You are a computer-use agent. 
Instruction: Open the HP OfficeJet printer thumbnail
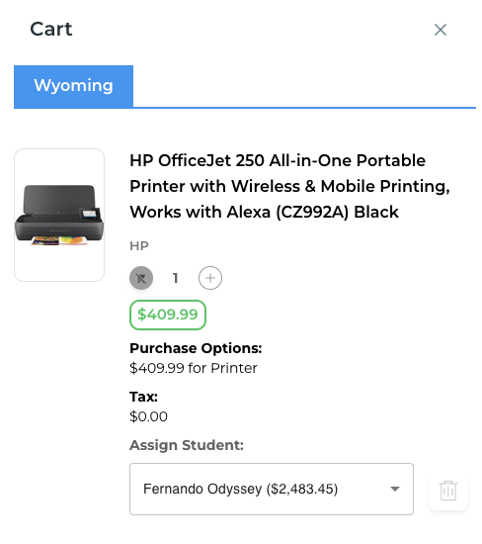[59, 215]
